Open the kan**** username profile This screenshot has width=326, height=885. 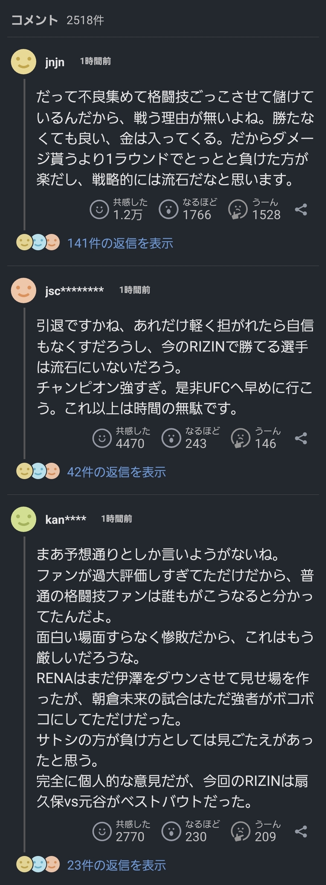click(66, 520)
